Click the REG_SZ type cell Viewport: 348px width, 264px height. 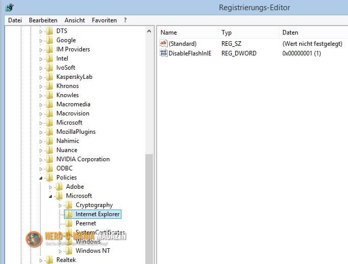pos(231,44)
